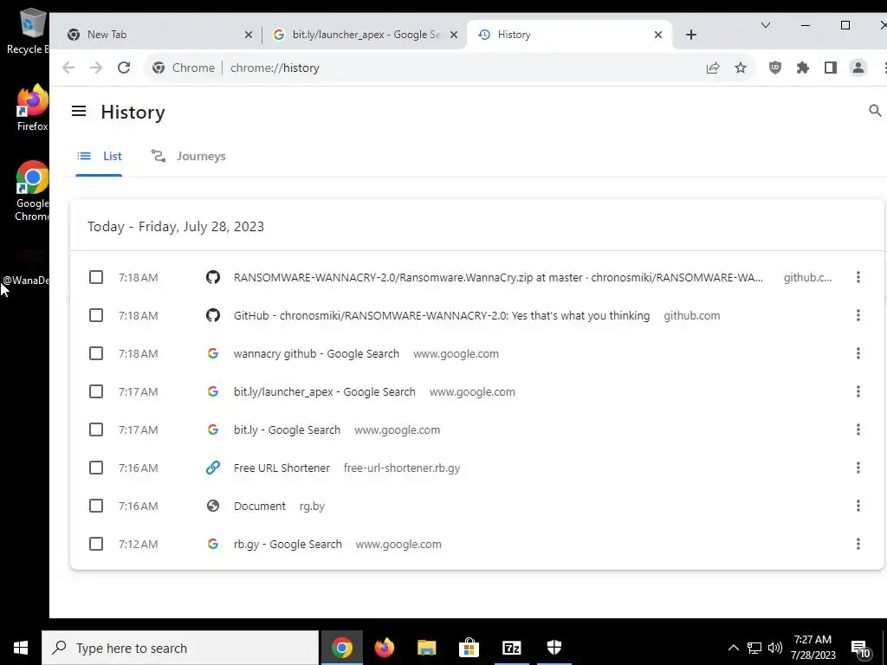Toggle the Chrome side panel icon

click(831, 68)
